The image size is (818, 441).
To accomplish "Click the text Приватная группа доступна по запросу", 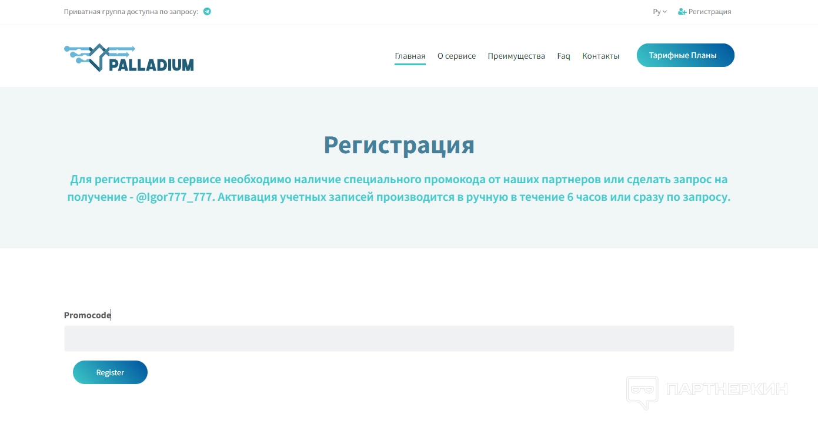I will 131,12.
